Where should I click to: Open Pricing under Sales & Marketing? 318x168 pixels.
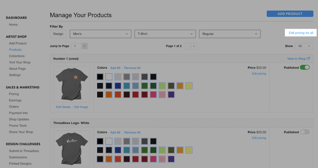[14, 94]
